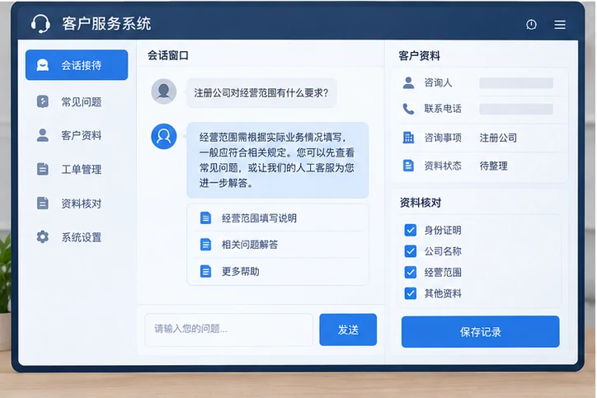Click the headset logo icon
This screenshot has width=597, height=398.
[40, 24]
